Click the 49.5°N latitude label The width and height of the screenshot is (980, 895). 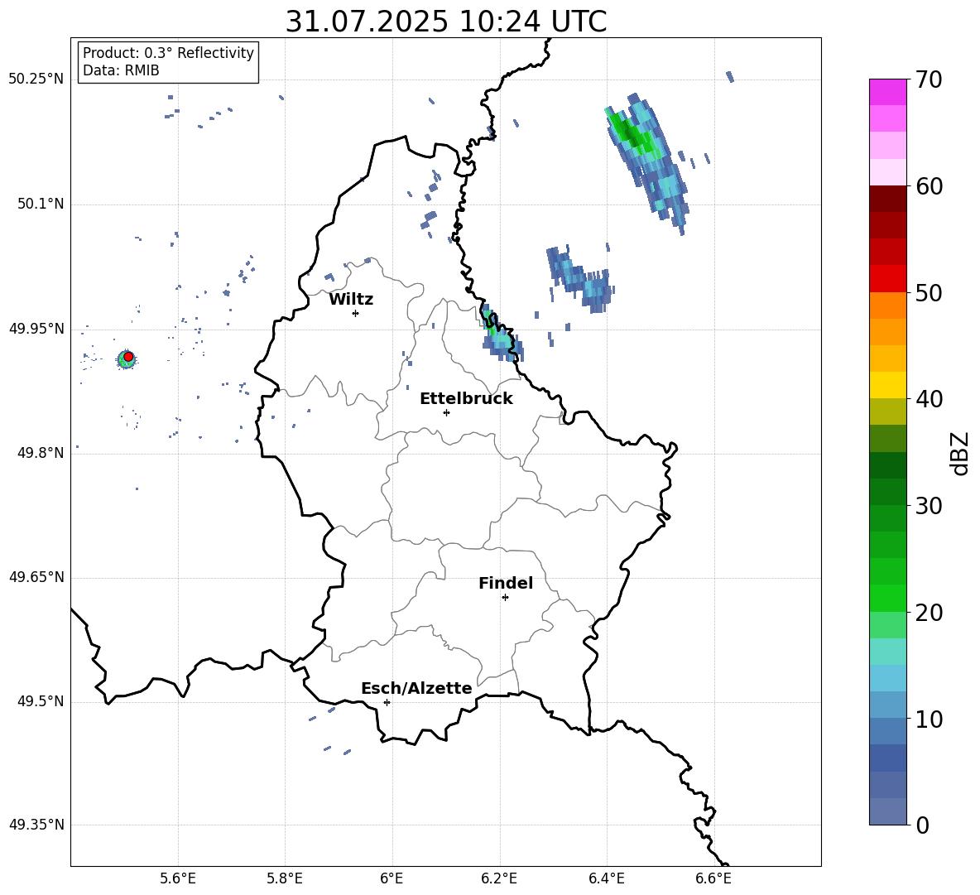pyautogui.click(x=40, y=701)
